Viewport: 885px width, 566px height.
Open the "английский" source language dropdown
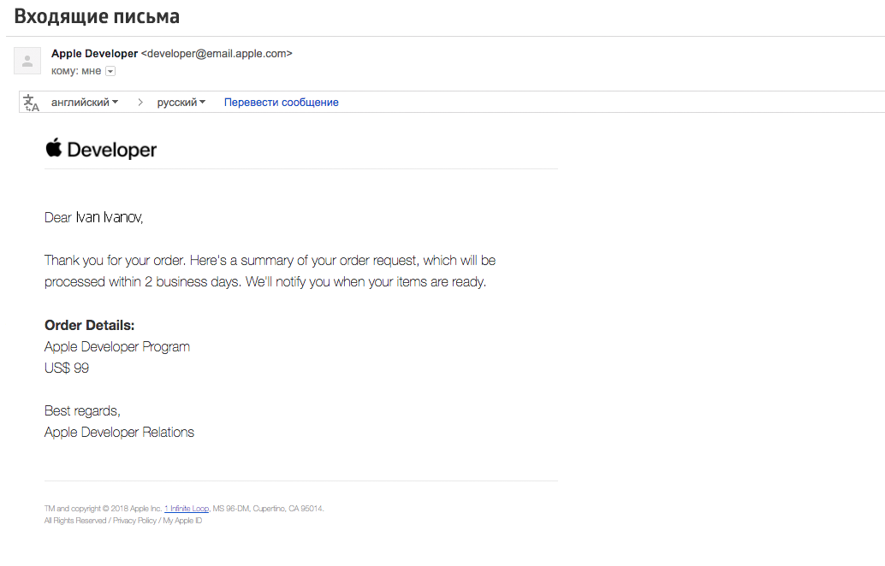tap(85, 103)
